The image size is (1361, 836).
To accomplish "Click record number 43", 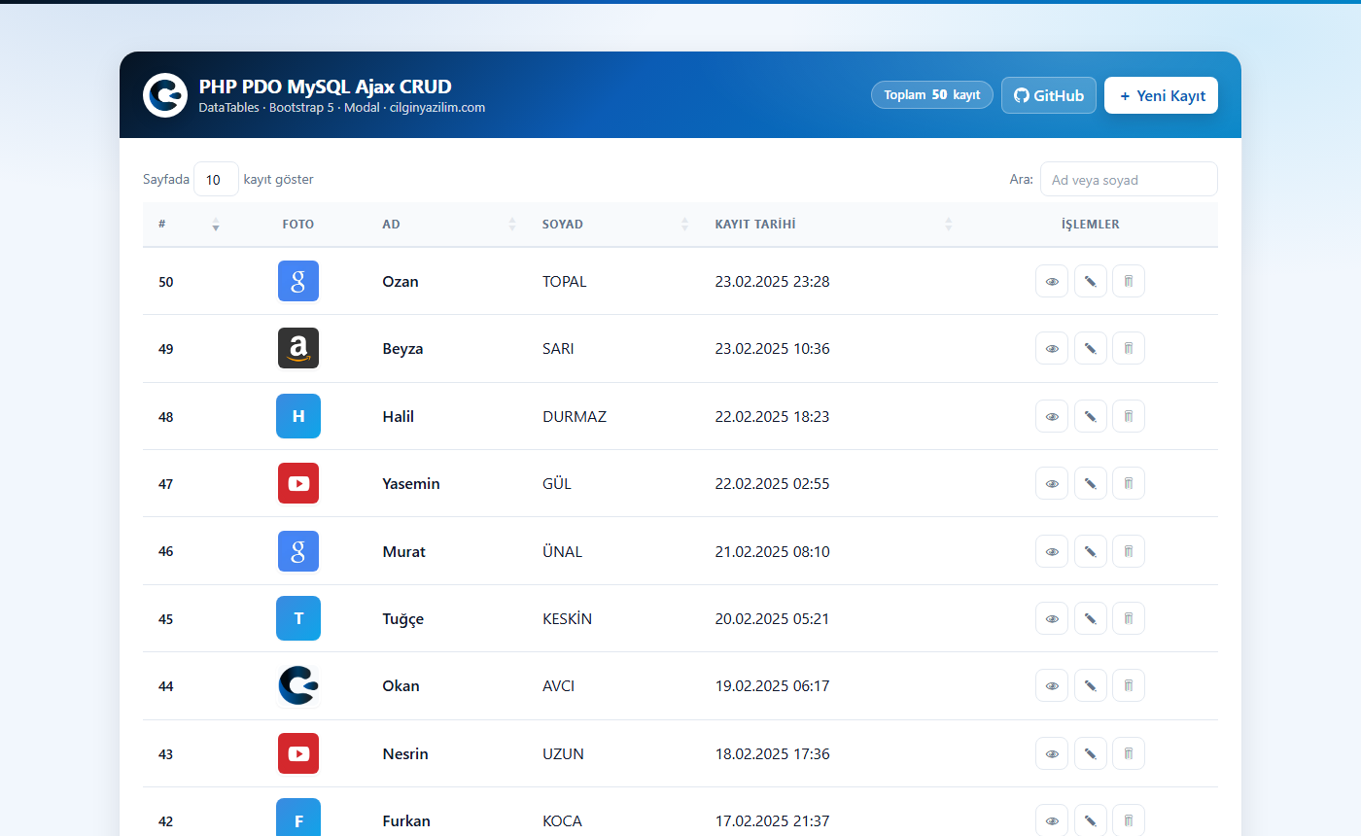I will (x=165, y=753).
